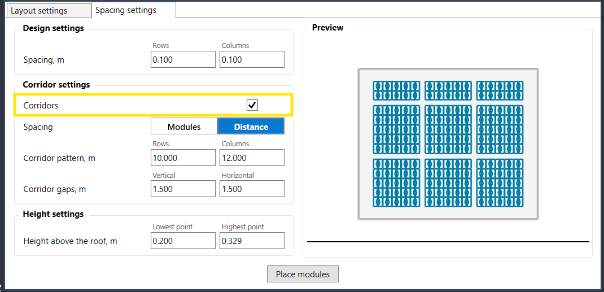The height and width of the screenshot is (292, 604).
Task: Click the 'Corridor gaps, m' label
Action: (55, 190)
